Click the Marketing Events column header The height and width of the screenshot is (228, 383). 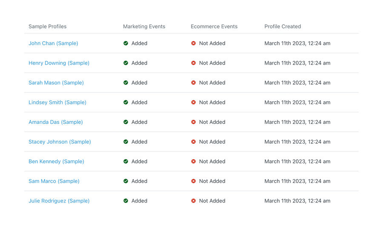(x=144, y=26)
